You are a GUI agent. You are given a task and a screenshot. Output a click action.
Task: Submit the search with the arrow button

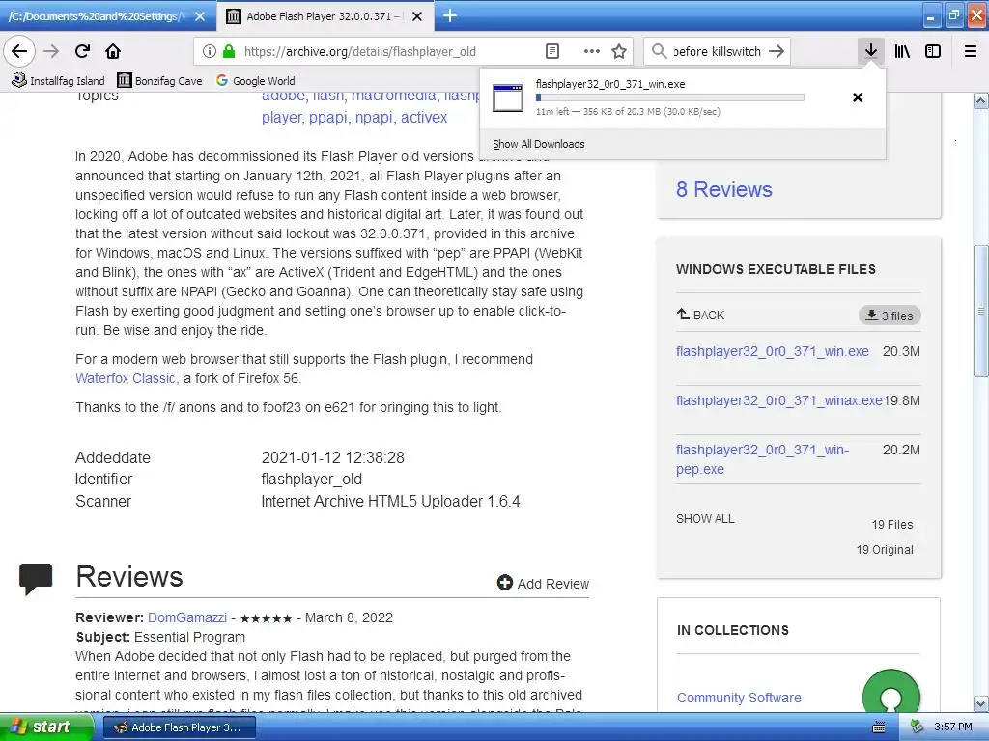point(777,51)
